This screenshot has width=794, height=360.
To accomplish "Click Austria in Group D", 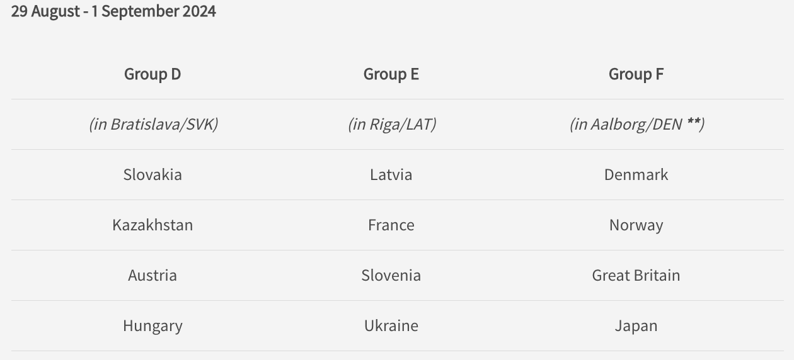I will click(x=152, y=275).
